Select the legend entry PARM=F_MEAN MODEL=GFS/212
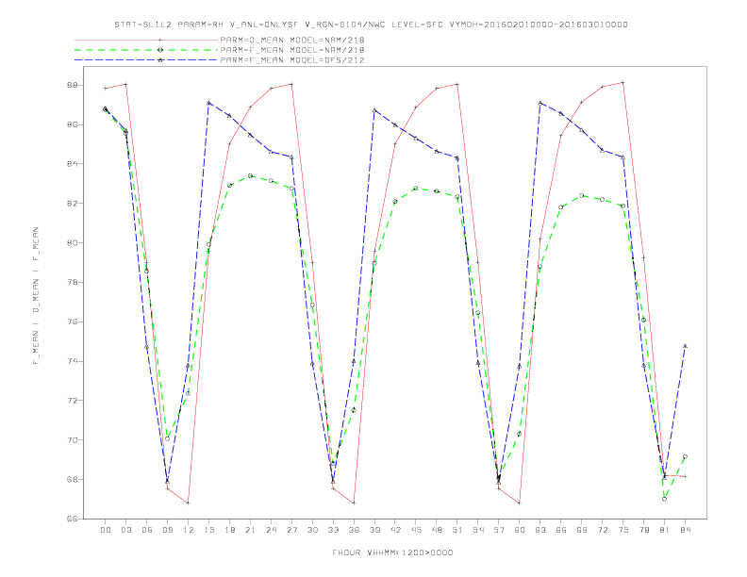747x577 pixels. [292, 60]
